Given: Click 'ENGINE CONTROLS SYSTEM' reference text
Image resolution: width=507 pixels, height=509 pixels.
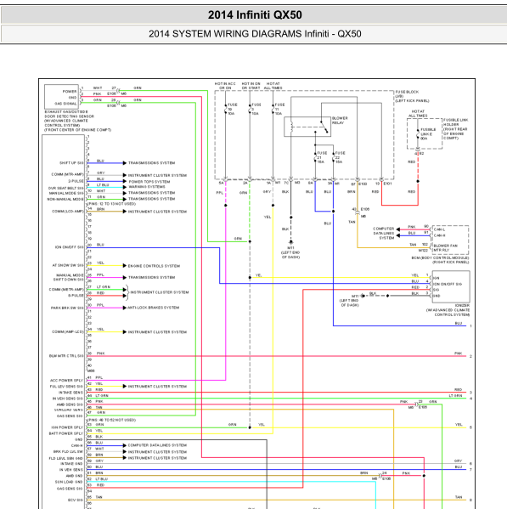Looking at the screenshot, I should pos(154,266).
